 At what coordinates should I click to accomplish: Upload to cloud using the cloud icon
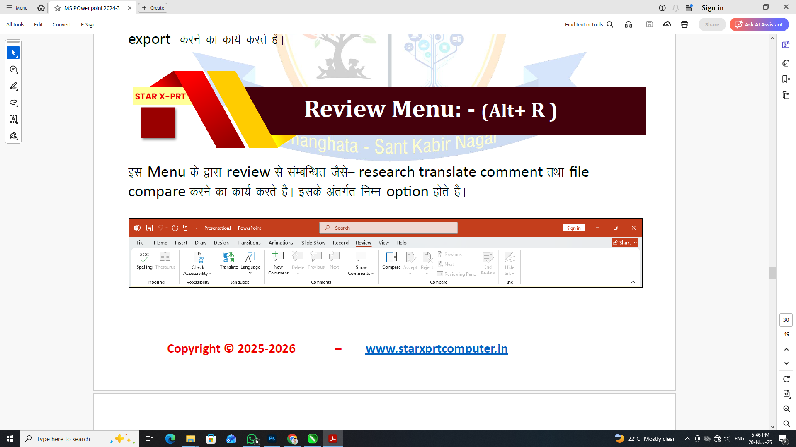pos(667,24)
